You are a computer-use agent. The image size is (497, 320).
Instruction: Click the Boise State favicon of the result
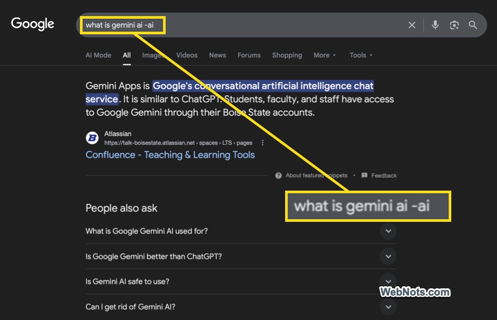[x=92, y=138]
